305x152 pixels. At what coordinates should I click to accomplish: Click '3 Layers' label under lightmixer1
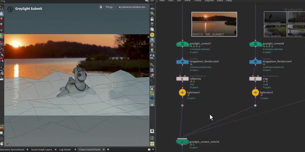pyautogui.click(x=191, y=98)
